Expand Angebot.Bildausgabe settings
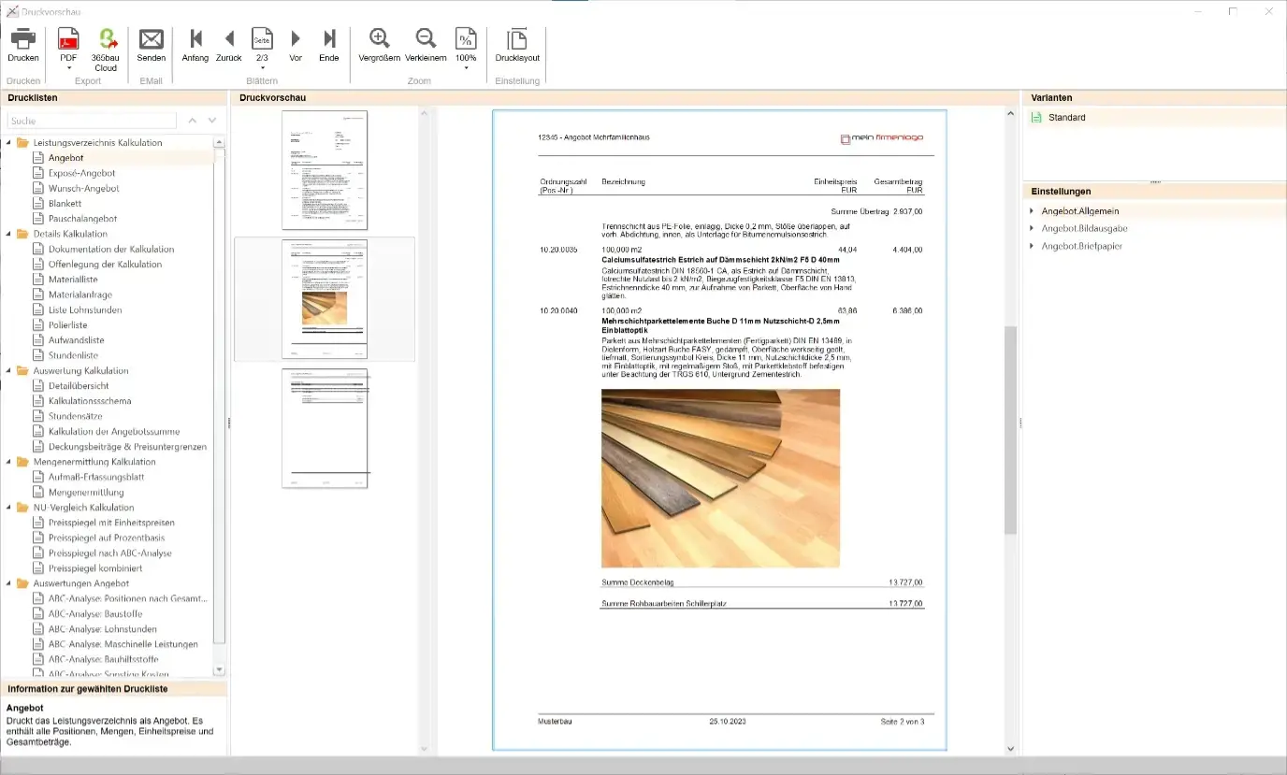Image resolution: width=1287 pixels, height=775 pixels. 1032,228
